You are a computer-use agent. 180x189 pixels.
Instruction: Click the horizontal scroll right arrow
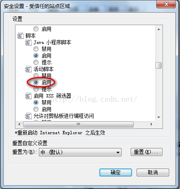click(x=152, y=124)
